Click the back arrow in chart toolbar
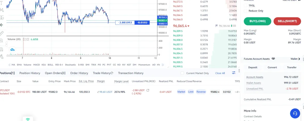Viewport: 304px width, 121px height. pyautogui.click(x=1, y=25)
